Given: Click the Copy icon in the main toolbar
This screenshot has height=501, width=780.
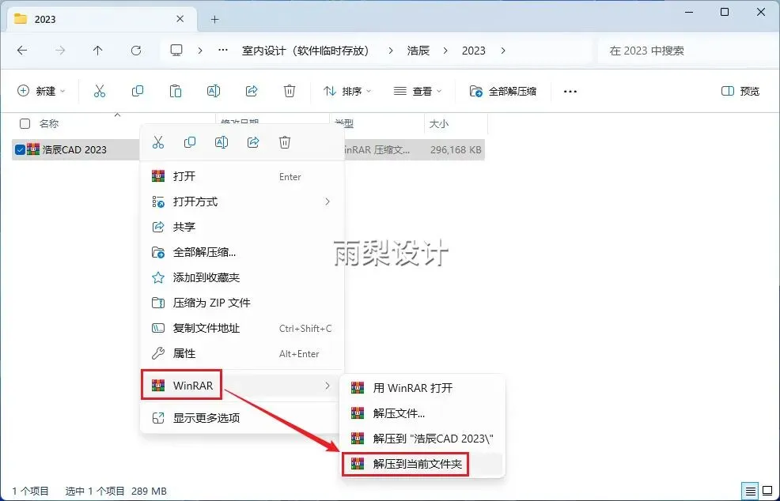Looking at the screenshot, I should click(138, 91).
